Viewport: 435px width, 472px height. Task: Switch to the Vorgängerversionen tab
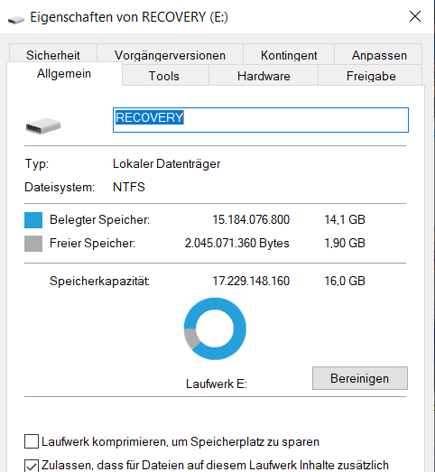170,54
